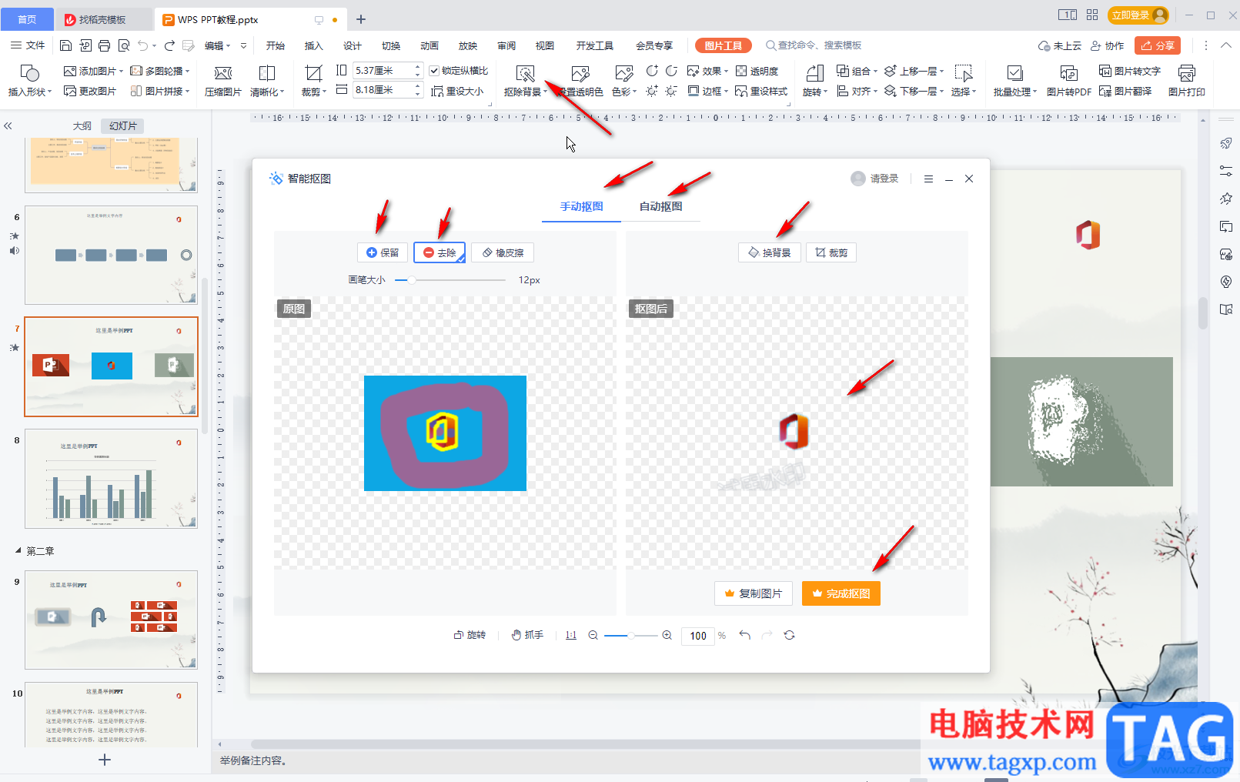Click the zoom percentage input showing 100
1240x782 pixels.
698,636
